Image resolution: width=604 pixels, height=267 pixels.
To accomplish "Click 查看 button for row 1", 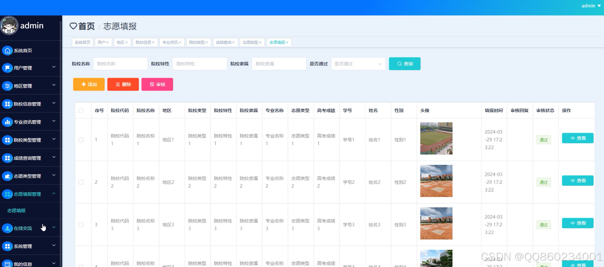I will coord(578,138).
